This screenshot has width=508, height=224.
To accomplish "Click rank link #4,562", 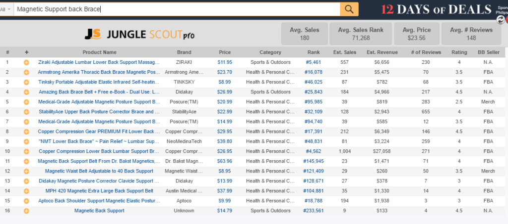I will tap(314, 151).
